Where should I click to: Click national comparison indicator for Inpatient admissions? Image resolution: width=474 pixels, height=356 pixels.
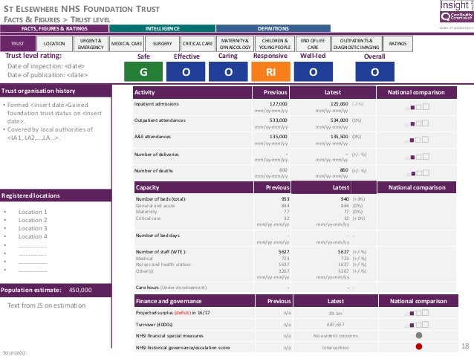(x=418, y=107)
